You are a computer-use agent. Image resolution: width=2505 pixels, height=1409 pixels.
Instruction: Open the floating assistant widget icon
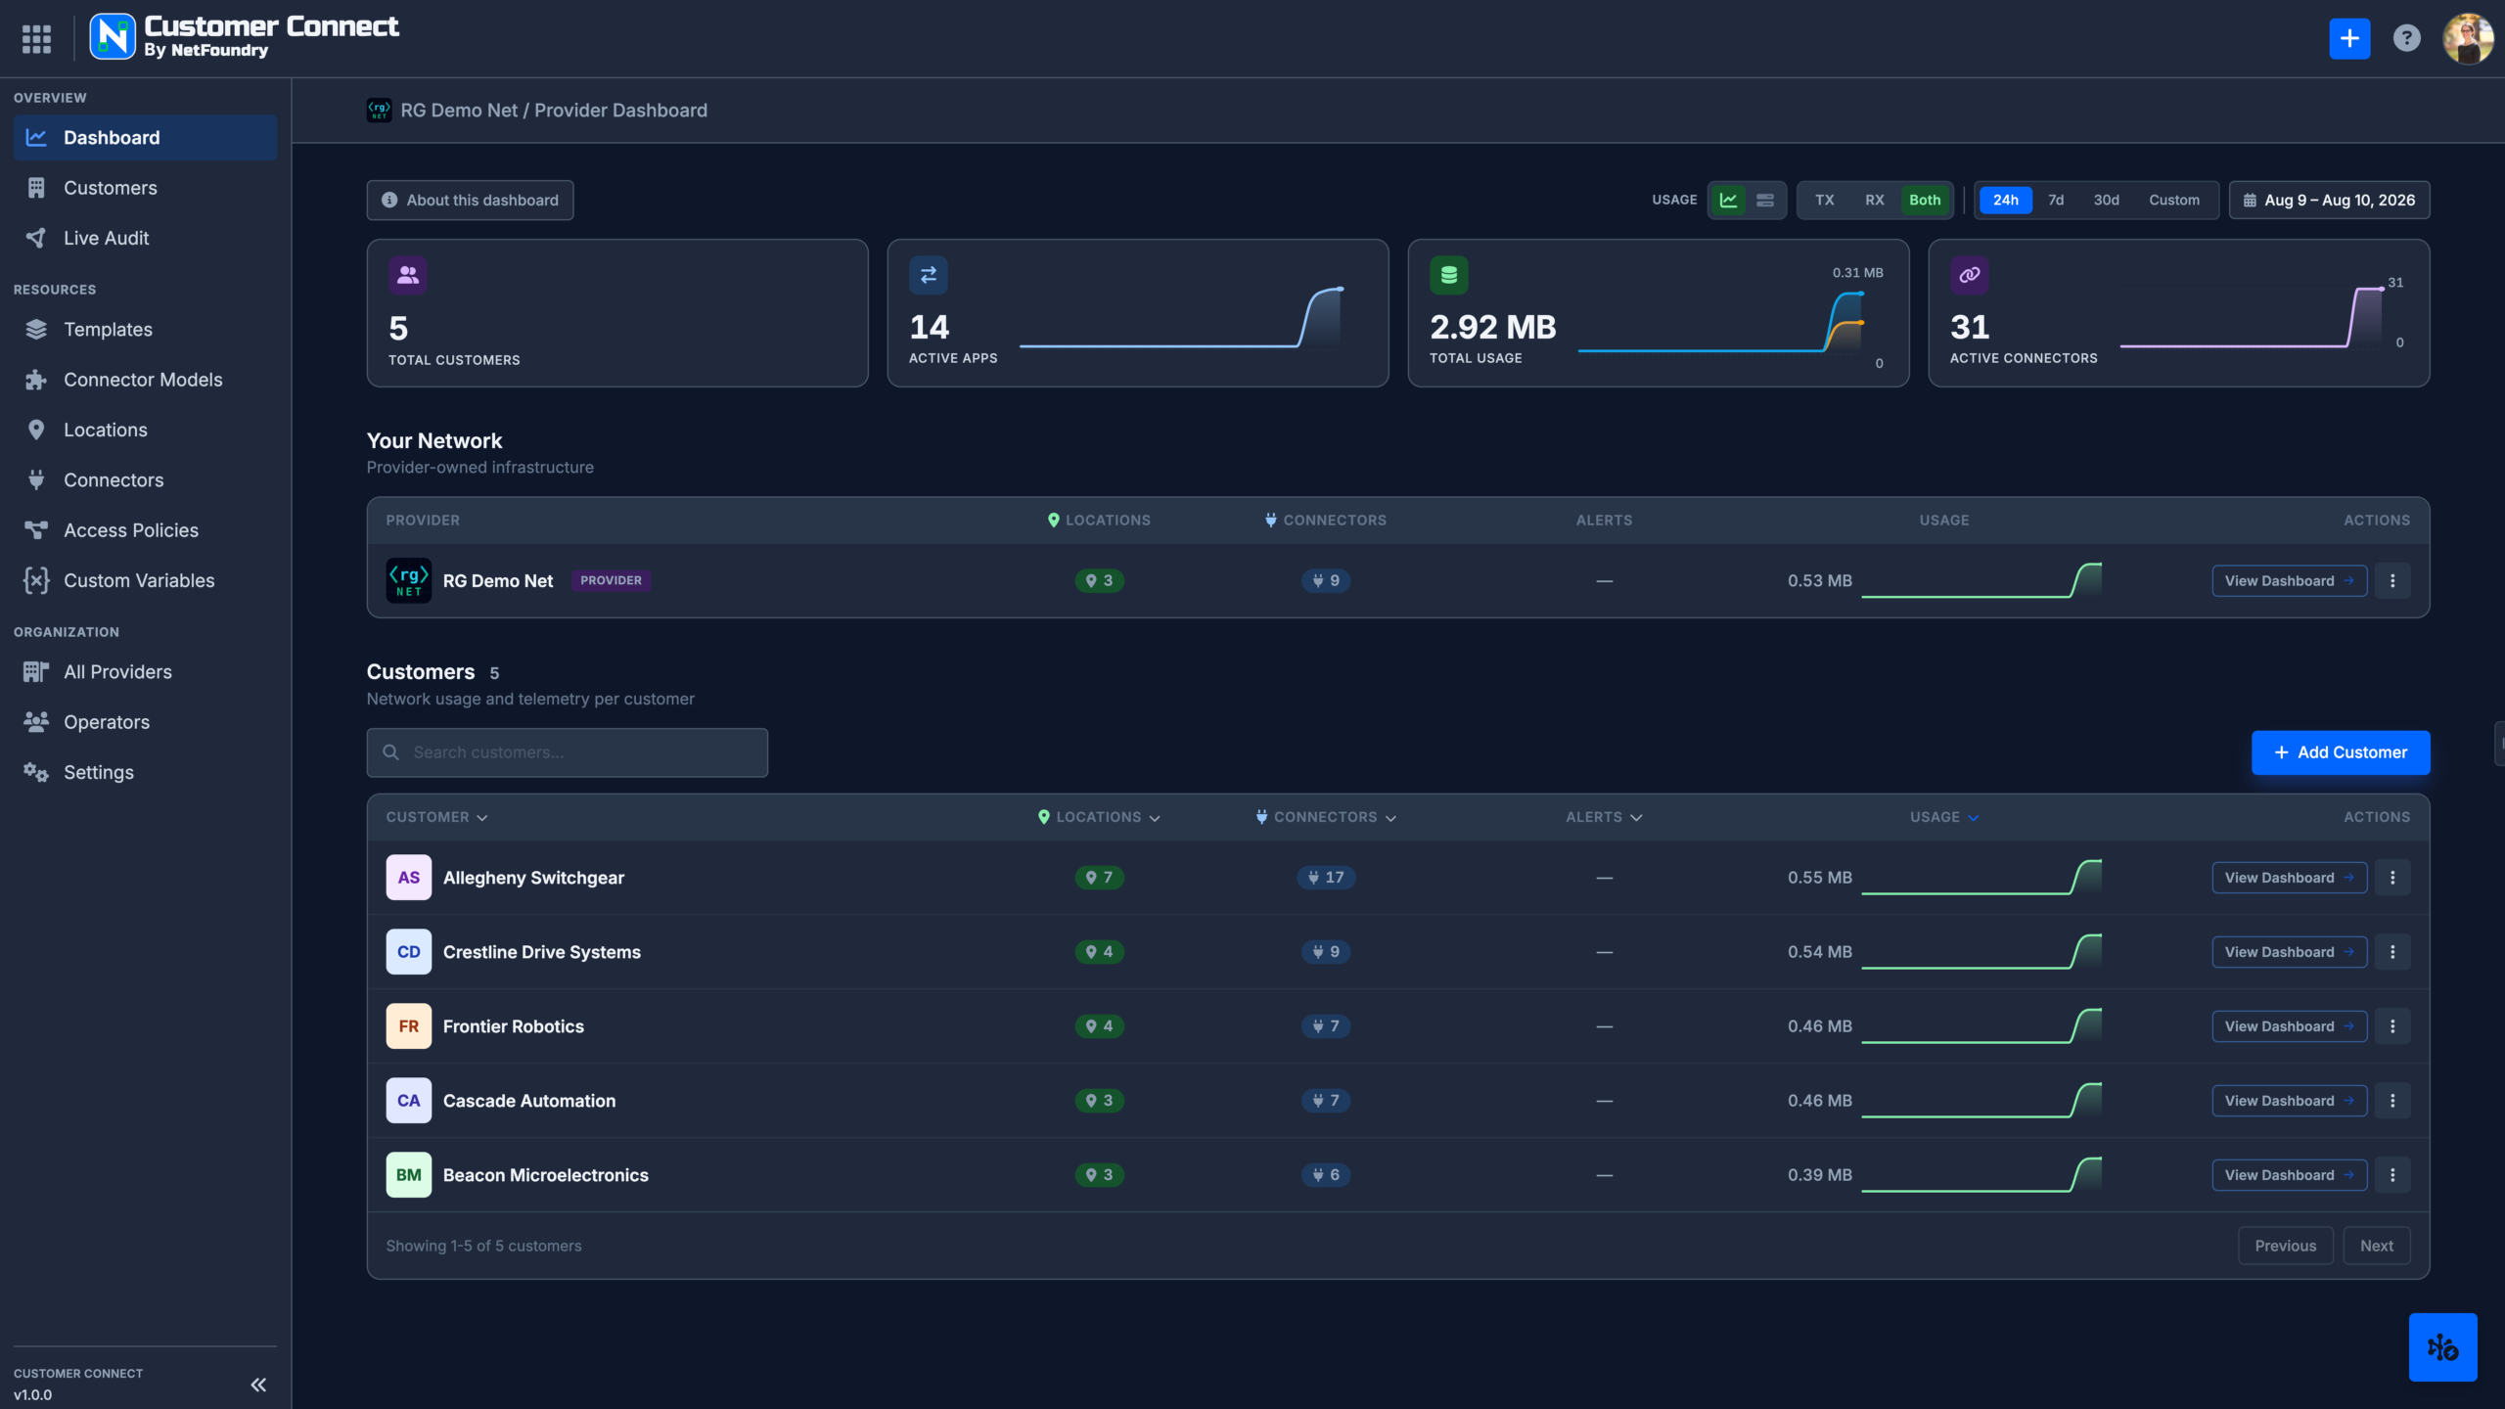pos(2442,1347)
